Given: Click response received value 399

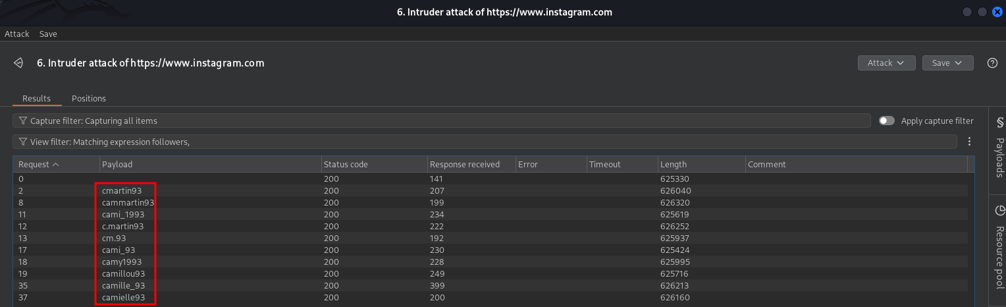Looking at the screenshot, I should point(437,285).
